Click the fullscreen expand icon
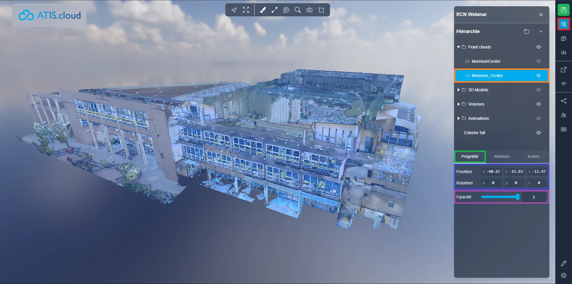The image size is (572, 284). coord(246,10)
